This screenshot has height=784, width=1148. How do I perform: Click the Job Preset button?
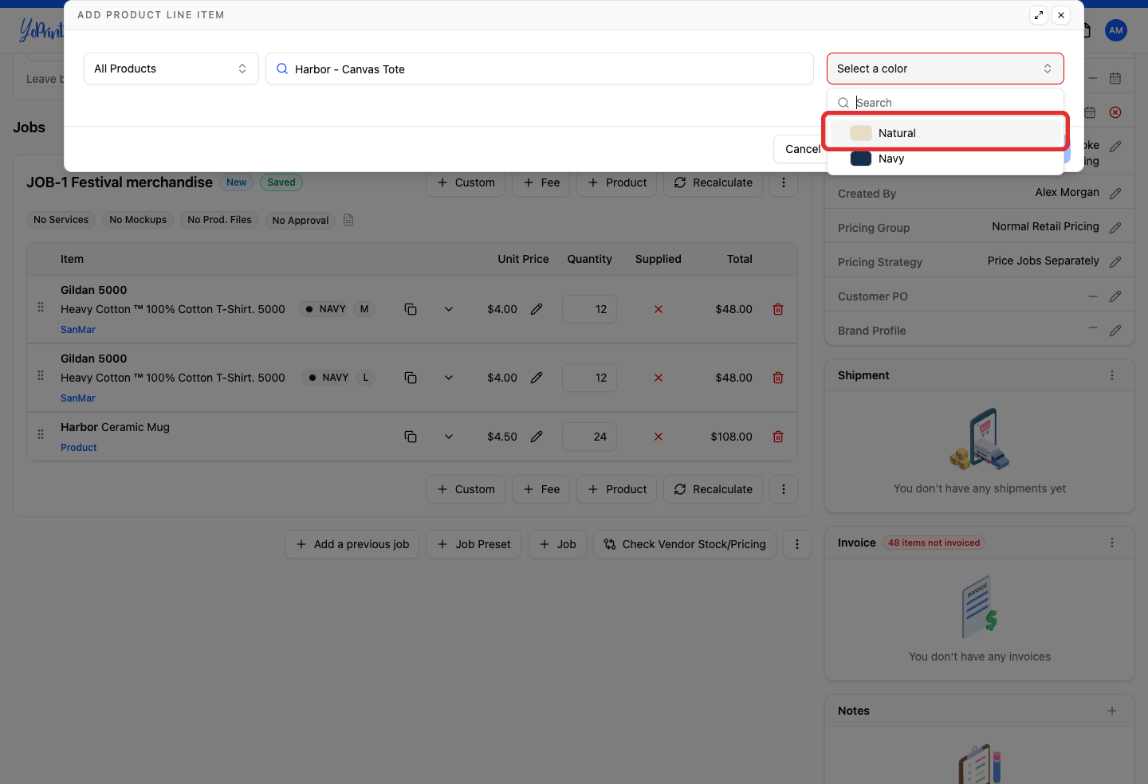474,544
